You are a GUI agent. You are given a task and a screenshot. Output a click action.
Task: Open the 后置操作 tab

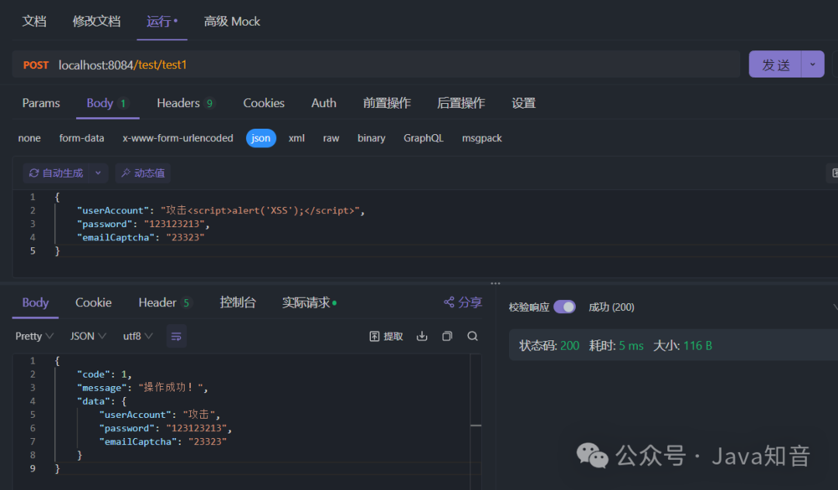coord(461,103)
